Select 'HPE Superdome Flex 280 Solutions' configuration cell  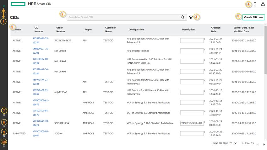[149, 61]
